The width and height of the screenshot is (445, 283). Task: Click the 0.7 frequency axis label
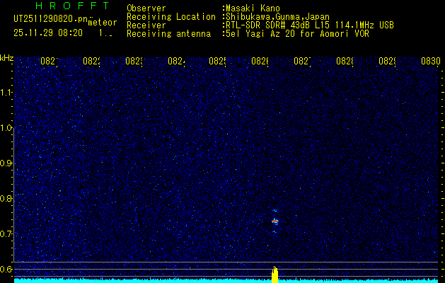[x=6, y=234]
